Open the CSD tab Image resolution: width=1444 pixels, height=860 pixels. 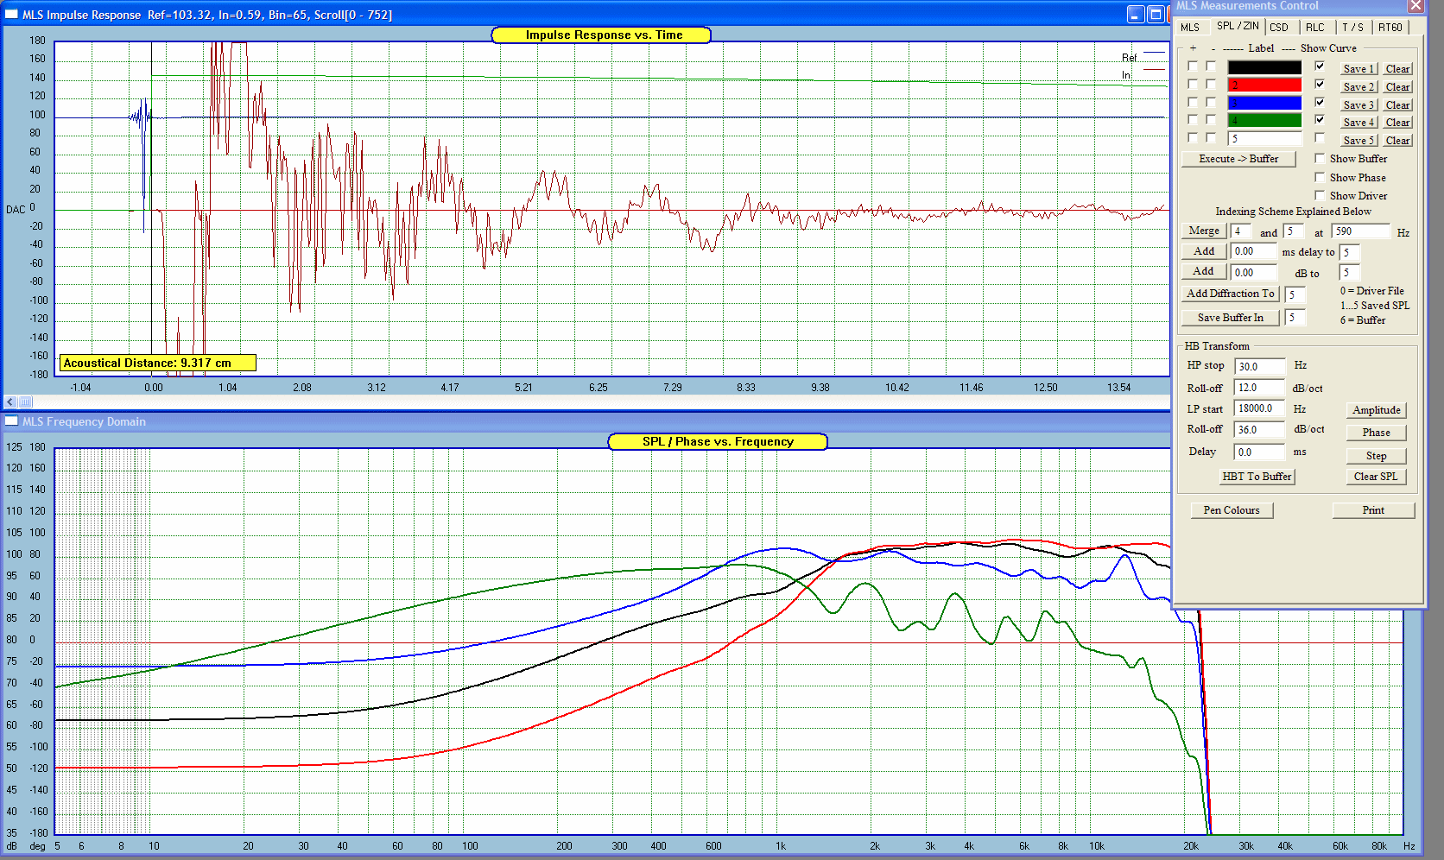point(1279,28)
